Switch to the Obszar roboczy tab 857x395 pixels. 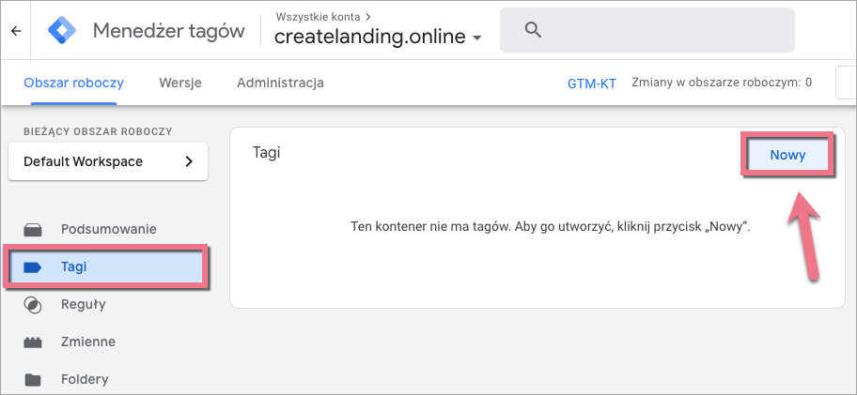pos(73,83)
